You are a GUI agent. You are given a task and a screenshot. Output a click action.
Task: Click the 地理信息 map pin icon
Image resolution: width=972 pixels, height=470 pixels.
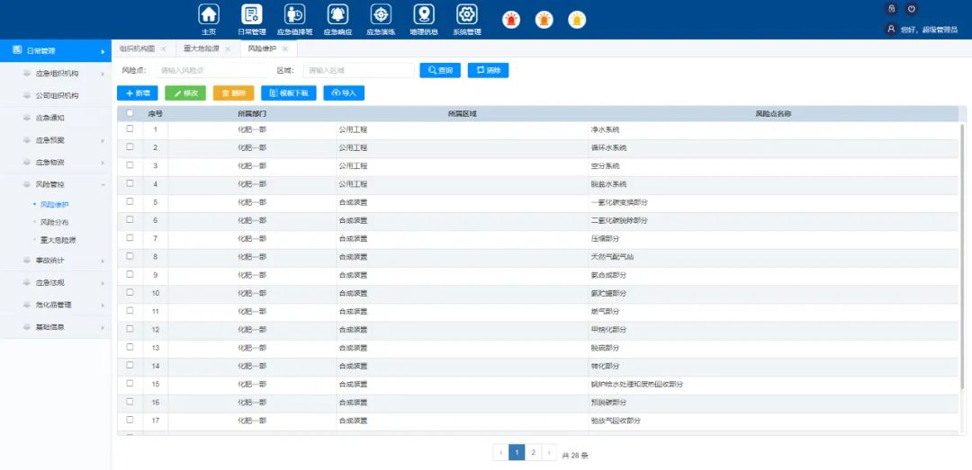click(x=423, y=15)
